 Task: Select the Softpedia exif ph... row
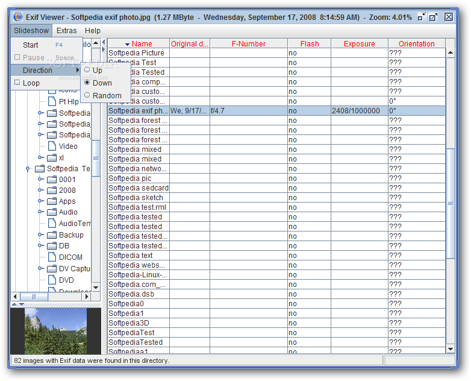tap(276, 111)
